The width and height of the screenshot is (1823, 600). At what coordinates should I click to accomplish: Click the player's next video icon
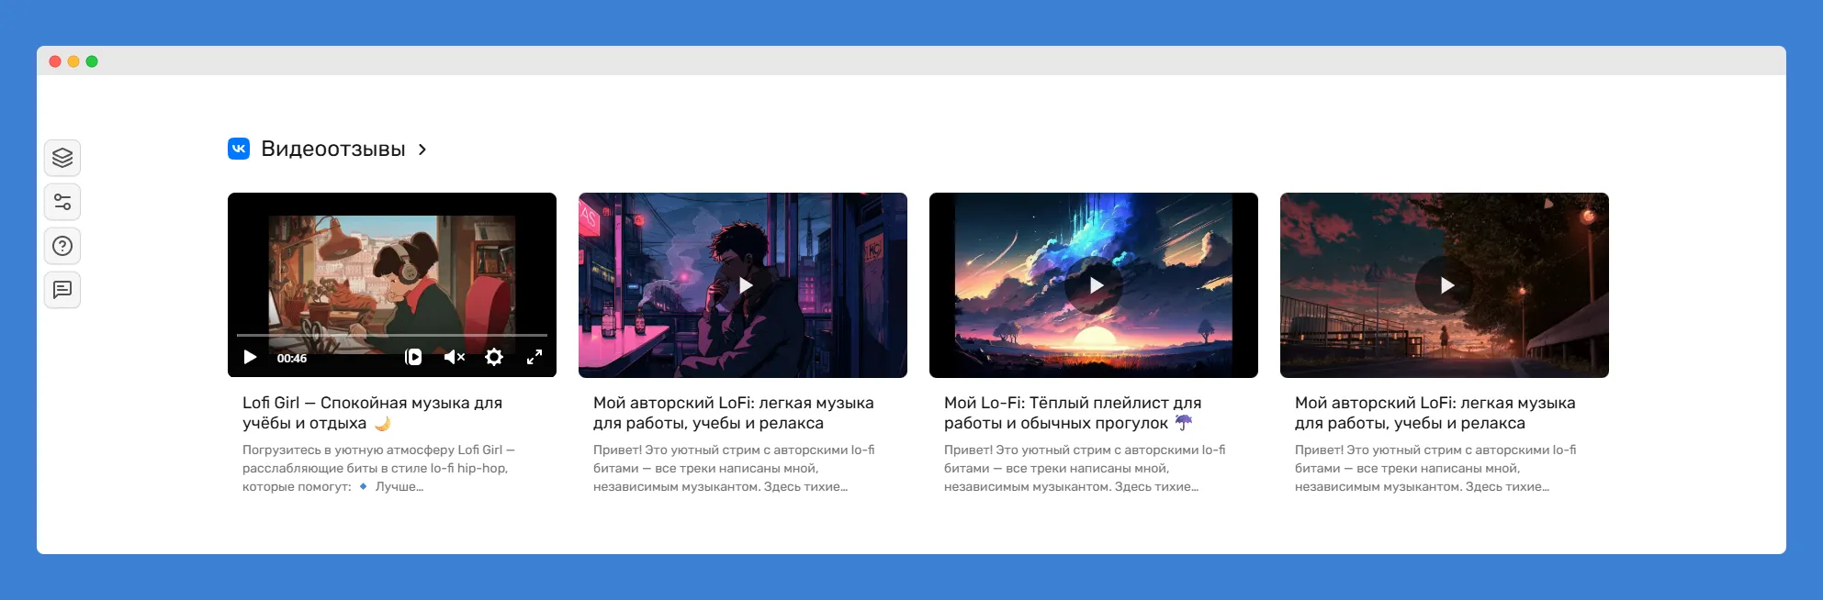(x=413, y=357)
